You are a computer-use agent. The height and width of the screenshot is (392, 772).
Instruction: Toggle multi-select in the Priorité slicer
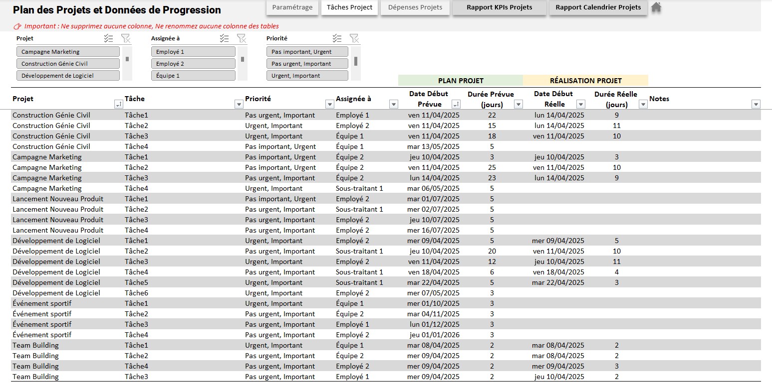[x=337, y=38]
